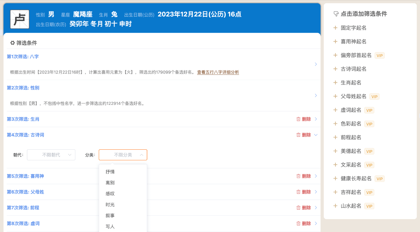This screenshot has width=420, height=232.
Task: Click plus icon for 生肖起名
Action: click(x=335, y=83)
